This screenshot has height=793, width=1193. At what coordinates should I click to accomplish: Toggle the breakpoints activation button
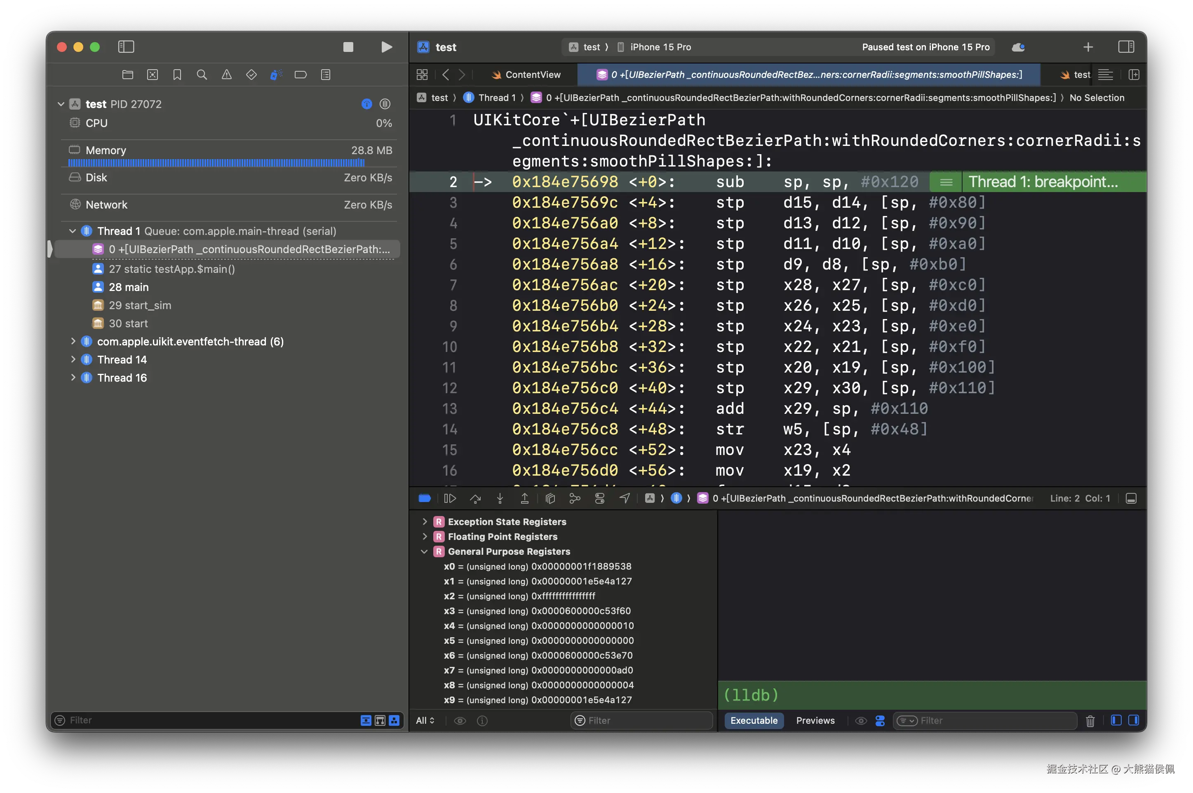pos(424,499)
